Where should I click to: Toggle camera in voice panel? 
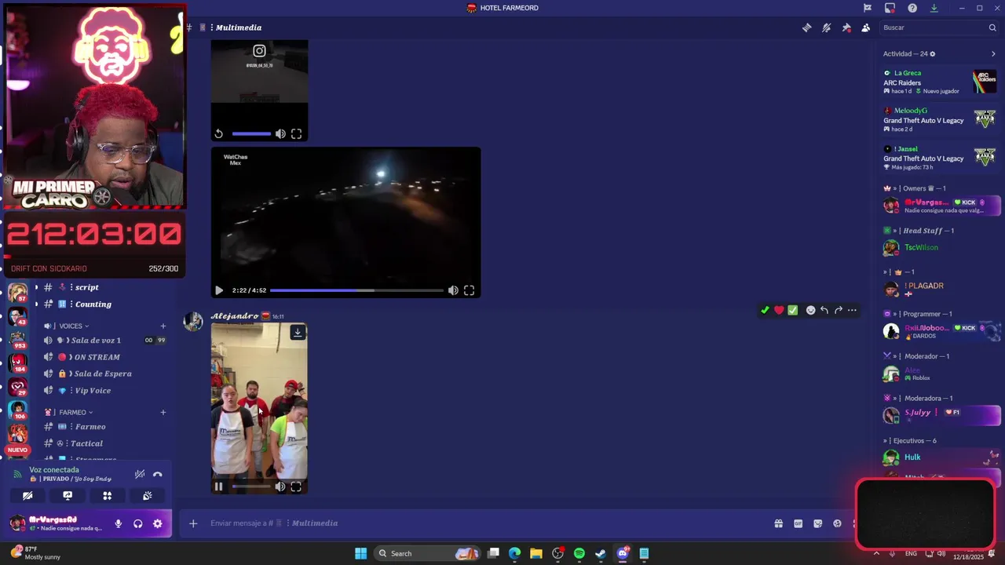pos(27,496)
